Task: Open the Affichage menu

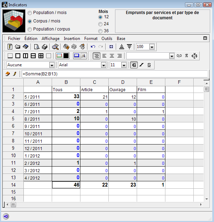Action: pos(51,39)
